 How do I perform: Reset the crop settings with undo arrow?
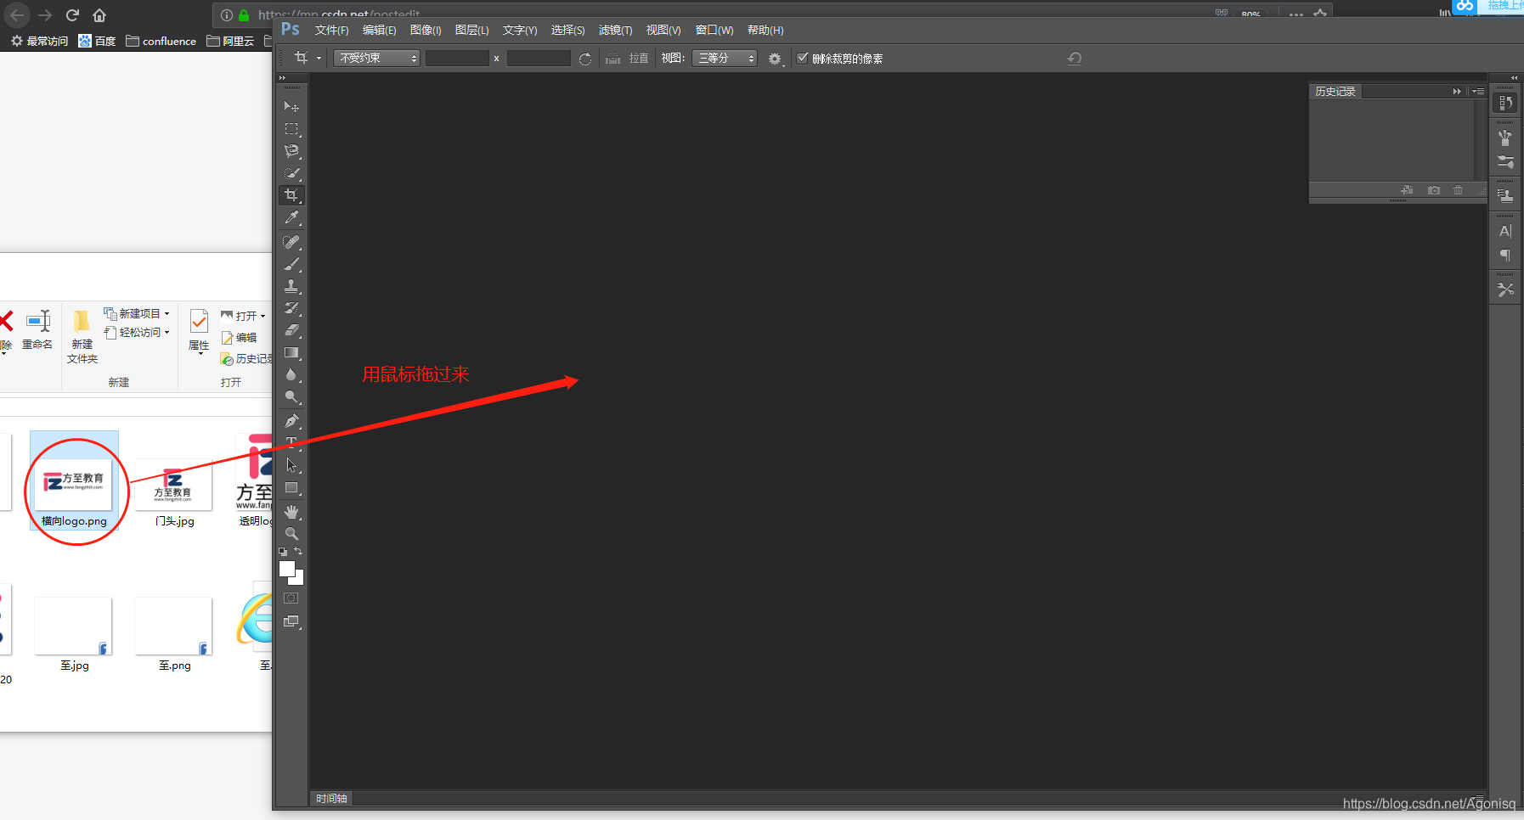pos(1075,59)
